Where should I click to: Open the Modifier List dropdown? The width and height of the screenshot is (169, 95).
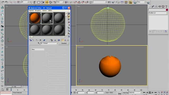point(158,13)
